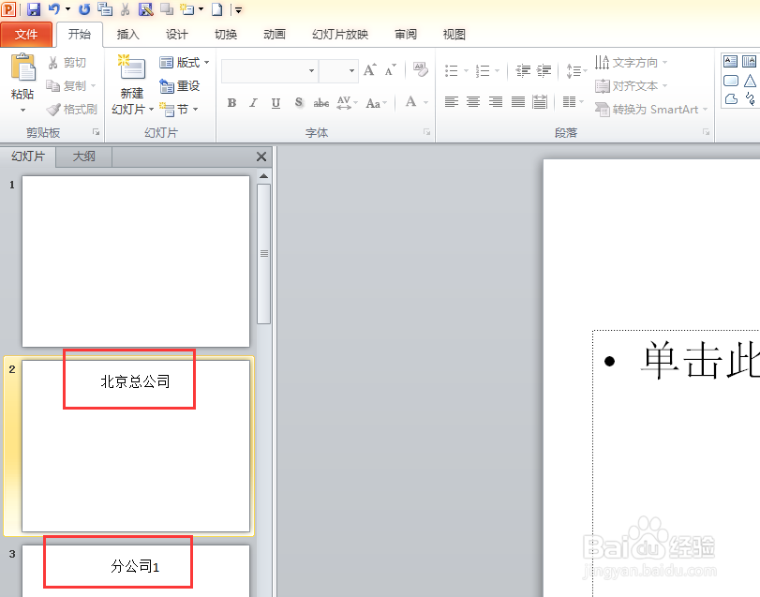The image size is (760, 597).
Task: Click the Increase Font Size icon
Action: 370,70
